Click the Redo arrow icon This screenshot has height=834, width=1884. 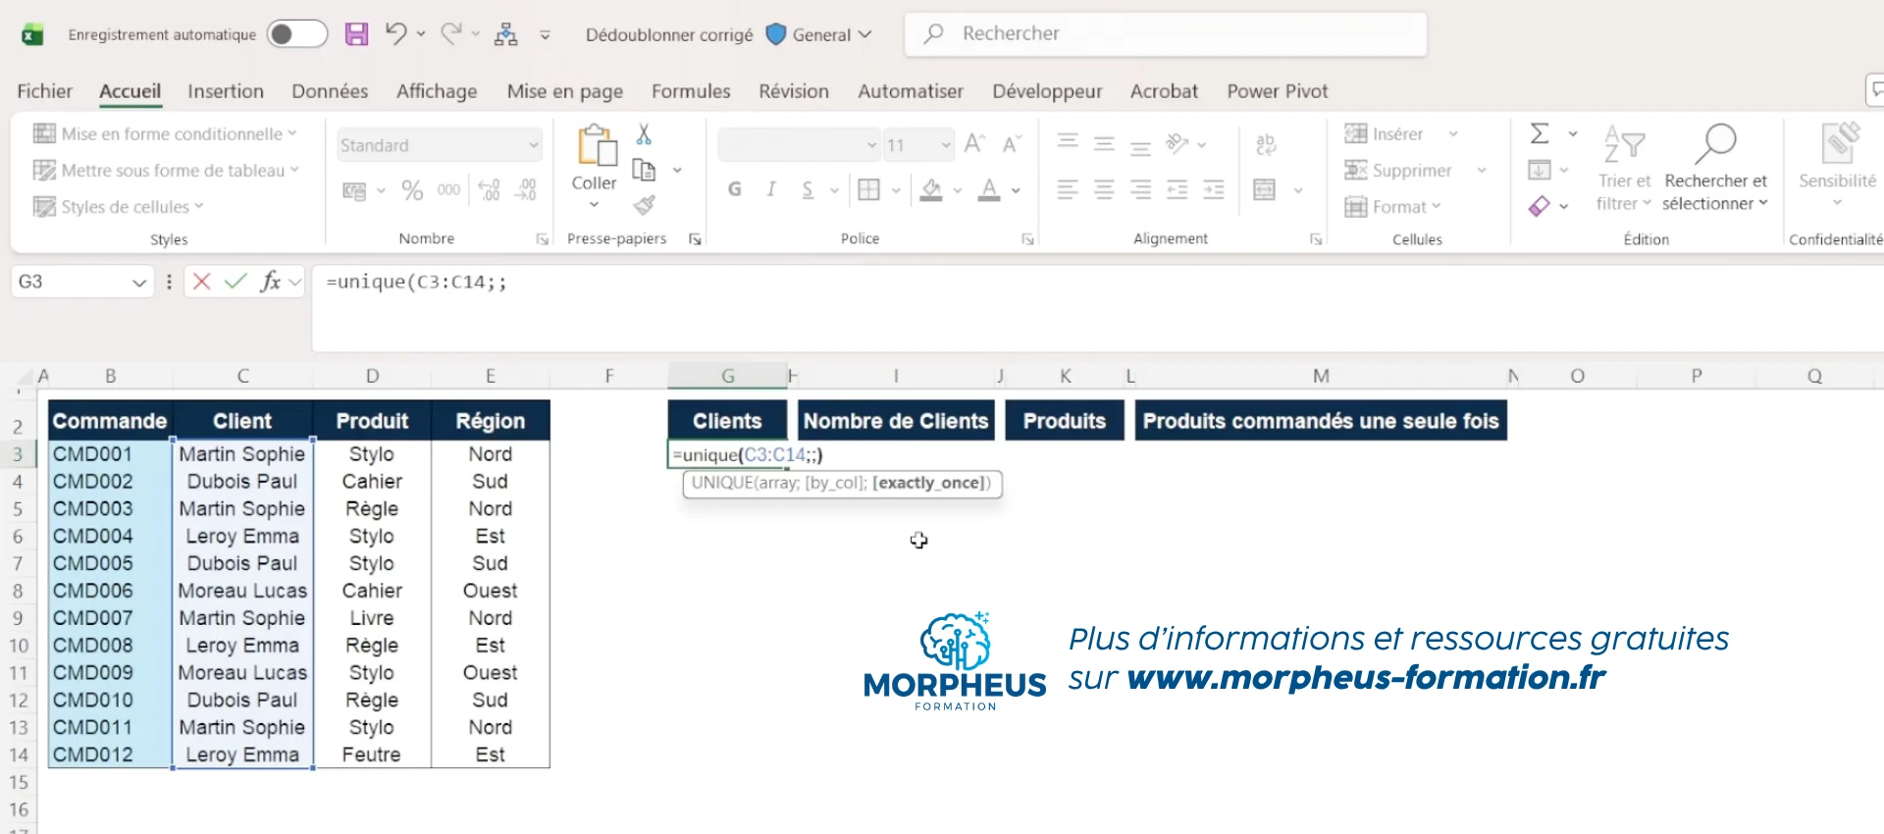pos(450,33)
